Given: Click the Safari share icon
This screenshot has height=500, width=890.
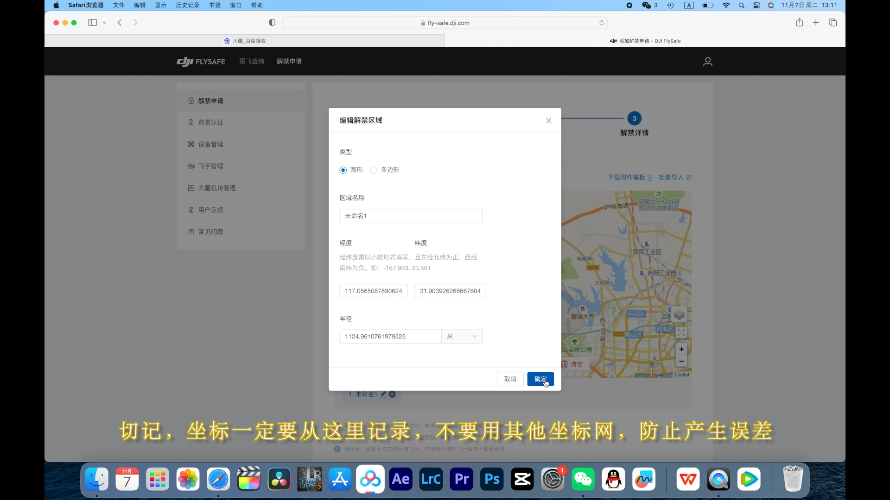Looking at the screenshot, I should [800, 22].
